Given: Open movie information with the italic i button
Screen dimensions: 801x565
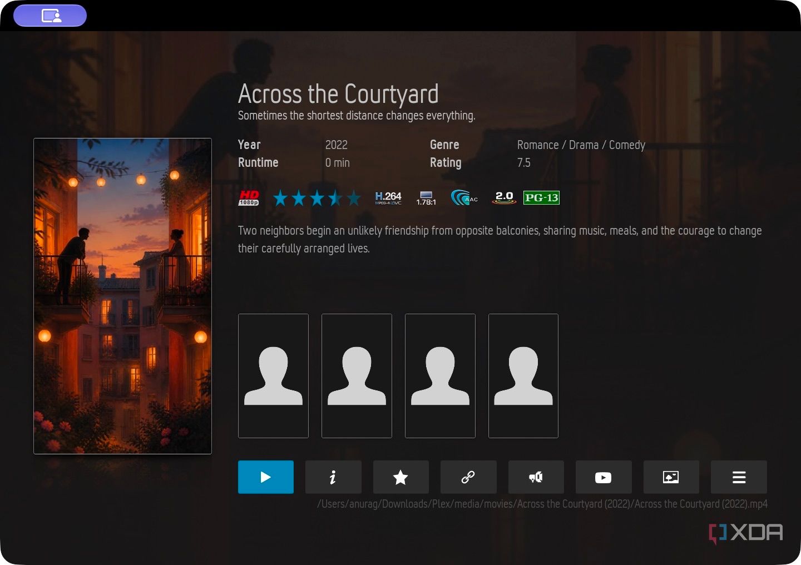Looking at the screenshot, I should coord(333,477).
